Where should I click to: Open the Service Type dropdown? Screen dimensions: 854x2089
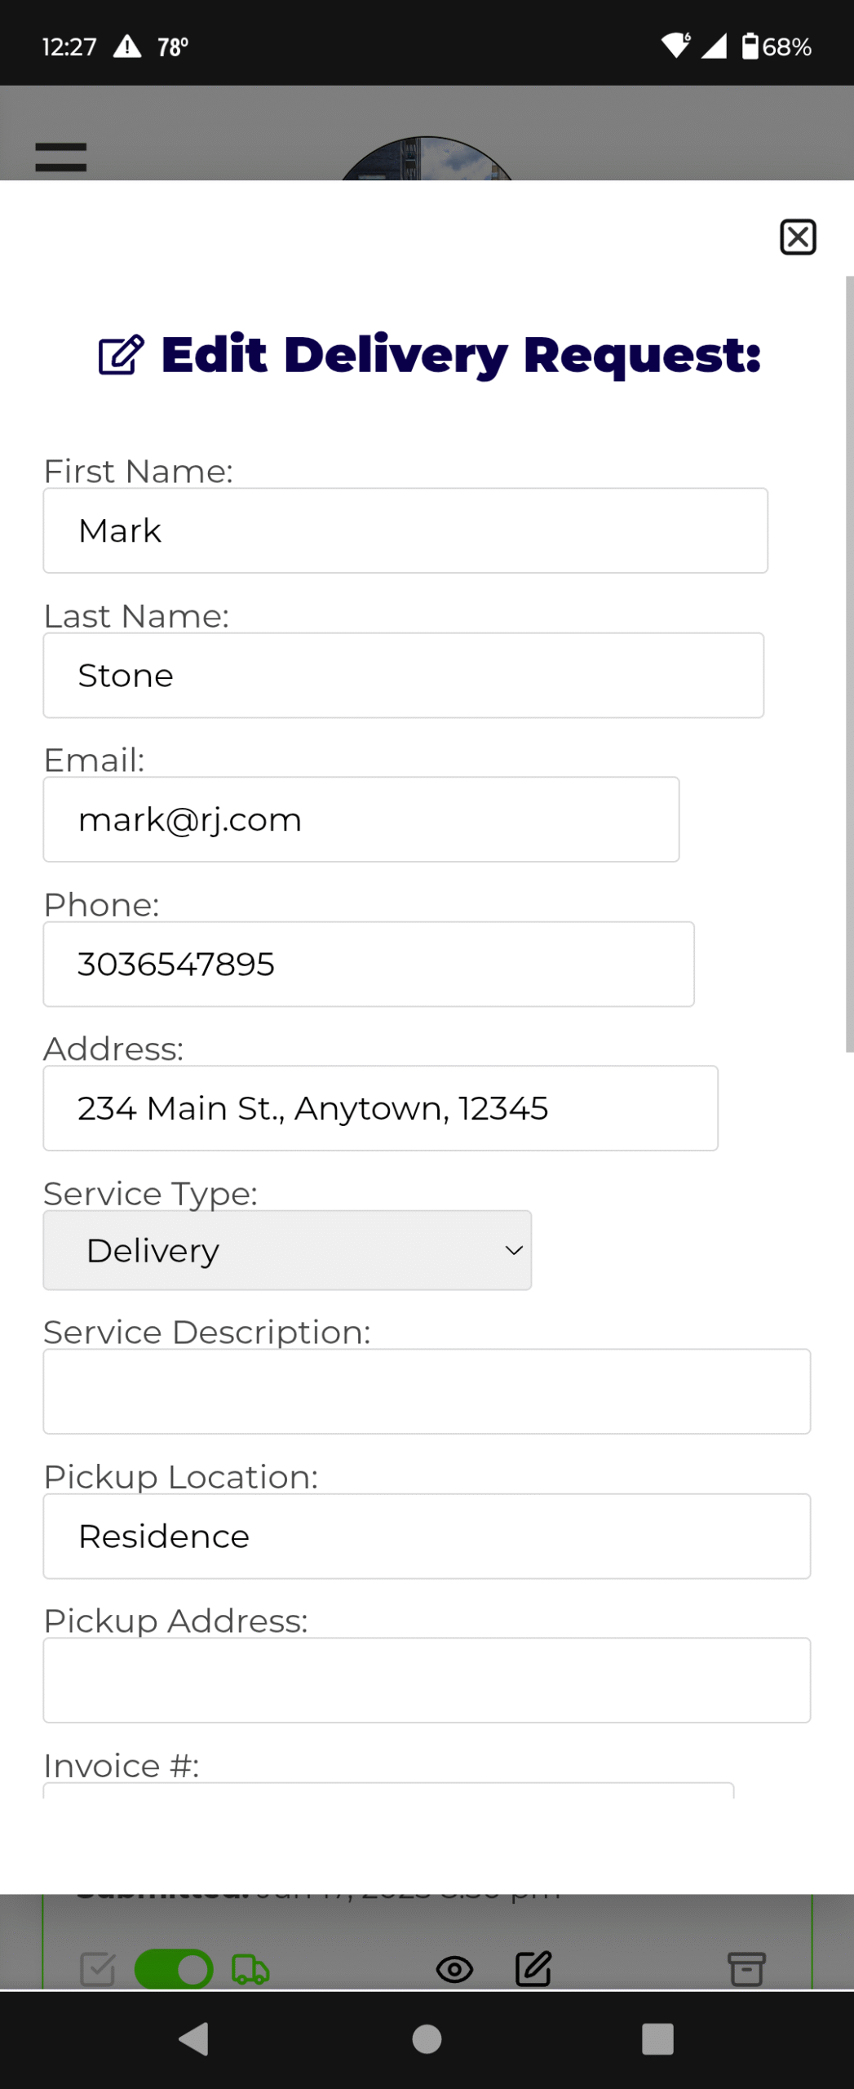pyautogui.click(x=287, y=1250)
